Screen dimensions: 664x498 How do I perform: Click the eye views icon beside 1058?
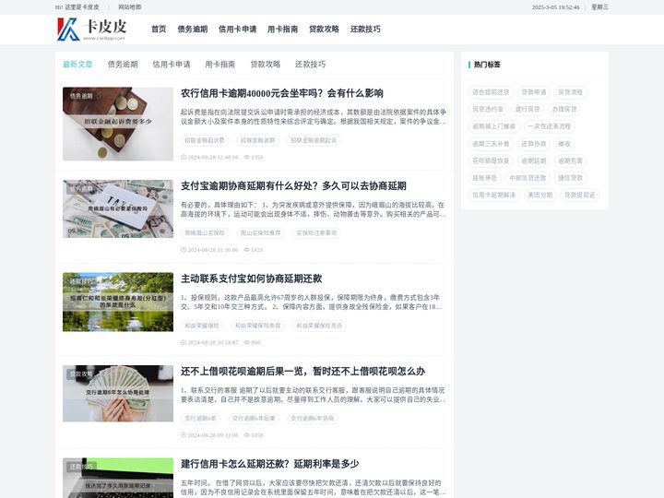[x=247, y=435]
